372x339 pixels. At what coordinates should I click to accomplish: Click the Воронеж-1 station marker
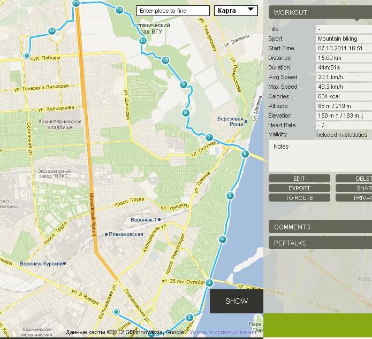pos(159,220)
